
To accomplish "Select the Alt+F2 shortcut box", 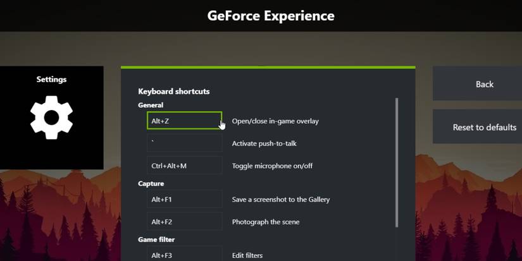I will point(184,222).
